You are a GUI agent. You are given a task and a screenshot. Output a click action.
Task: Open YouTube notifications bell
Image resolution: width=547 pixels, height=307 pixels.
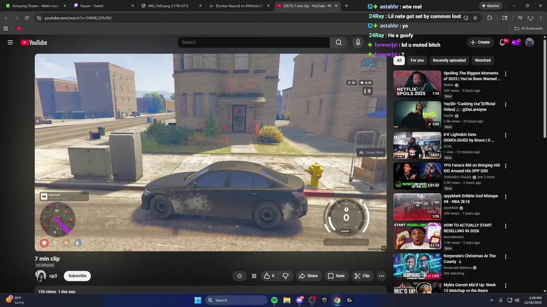coord(503,42)
